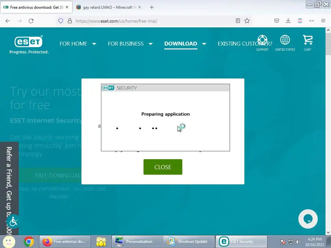Click the Action Center flag tray icon
Image resolution: width=331 pixels, height=248 pixels.
point(283,242)
